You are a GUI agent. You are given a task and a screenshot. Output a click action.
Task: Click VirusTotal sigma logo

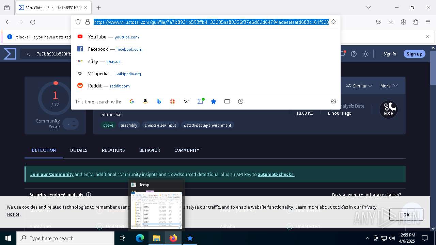click(10, 54)
